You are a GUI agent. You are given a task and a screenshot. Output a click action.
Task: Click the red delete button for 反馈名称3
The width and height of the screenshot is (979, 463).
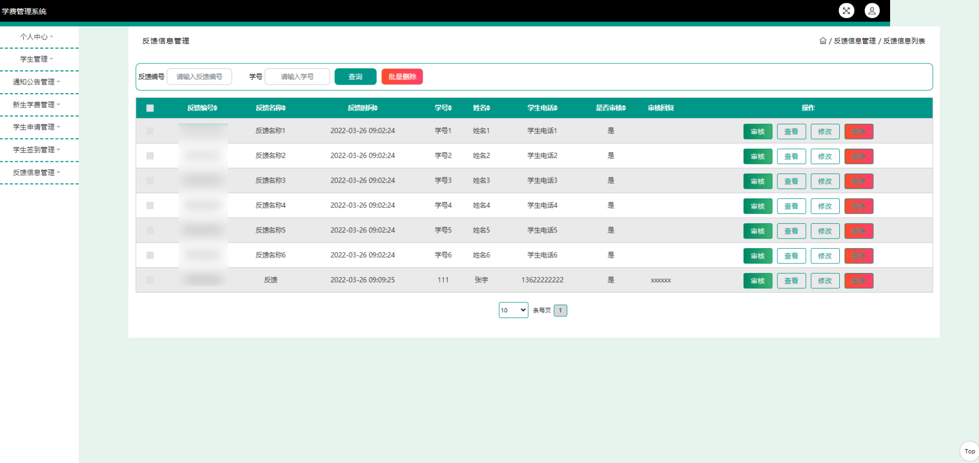pyautogui.click(x=859, y=181)
